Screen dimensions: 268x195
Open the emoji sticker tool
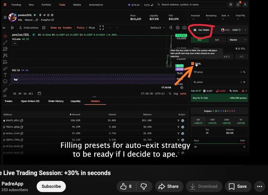[x=5, y=81]
